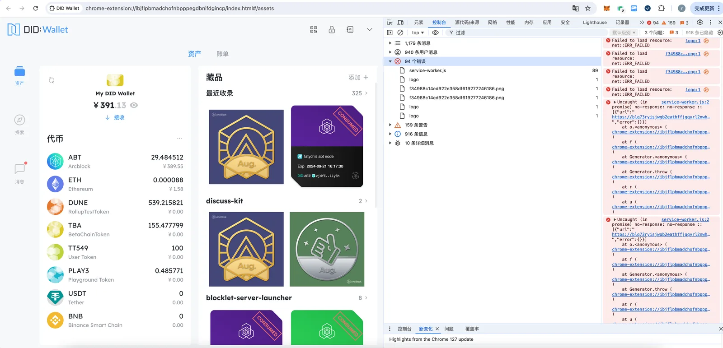The image size is (723, 348).
Task: Click the DUNE token icon
Action: coord(55,207)
